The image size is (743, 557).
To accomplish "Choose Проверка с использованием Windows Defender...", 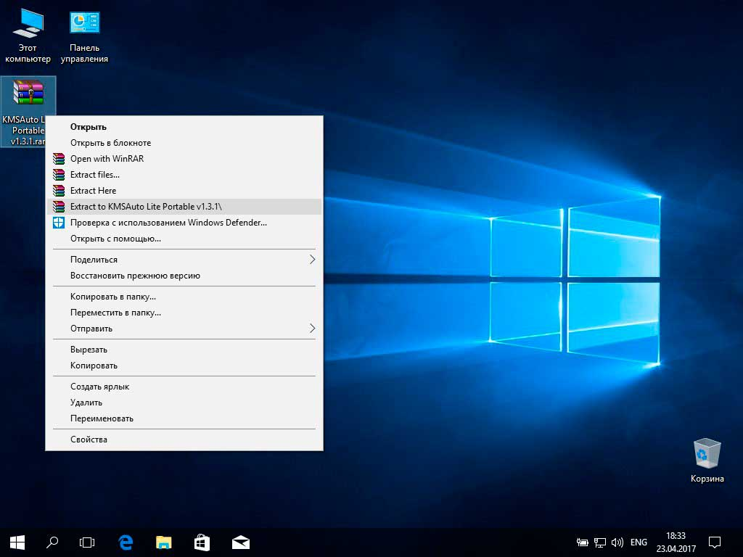I will click(x=184, y=223).
